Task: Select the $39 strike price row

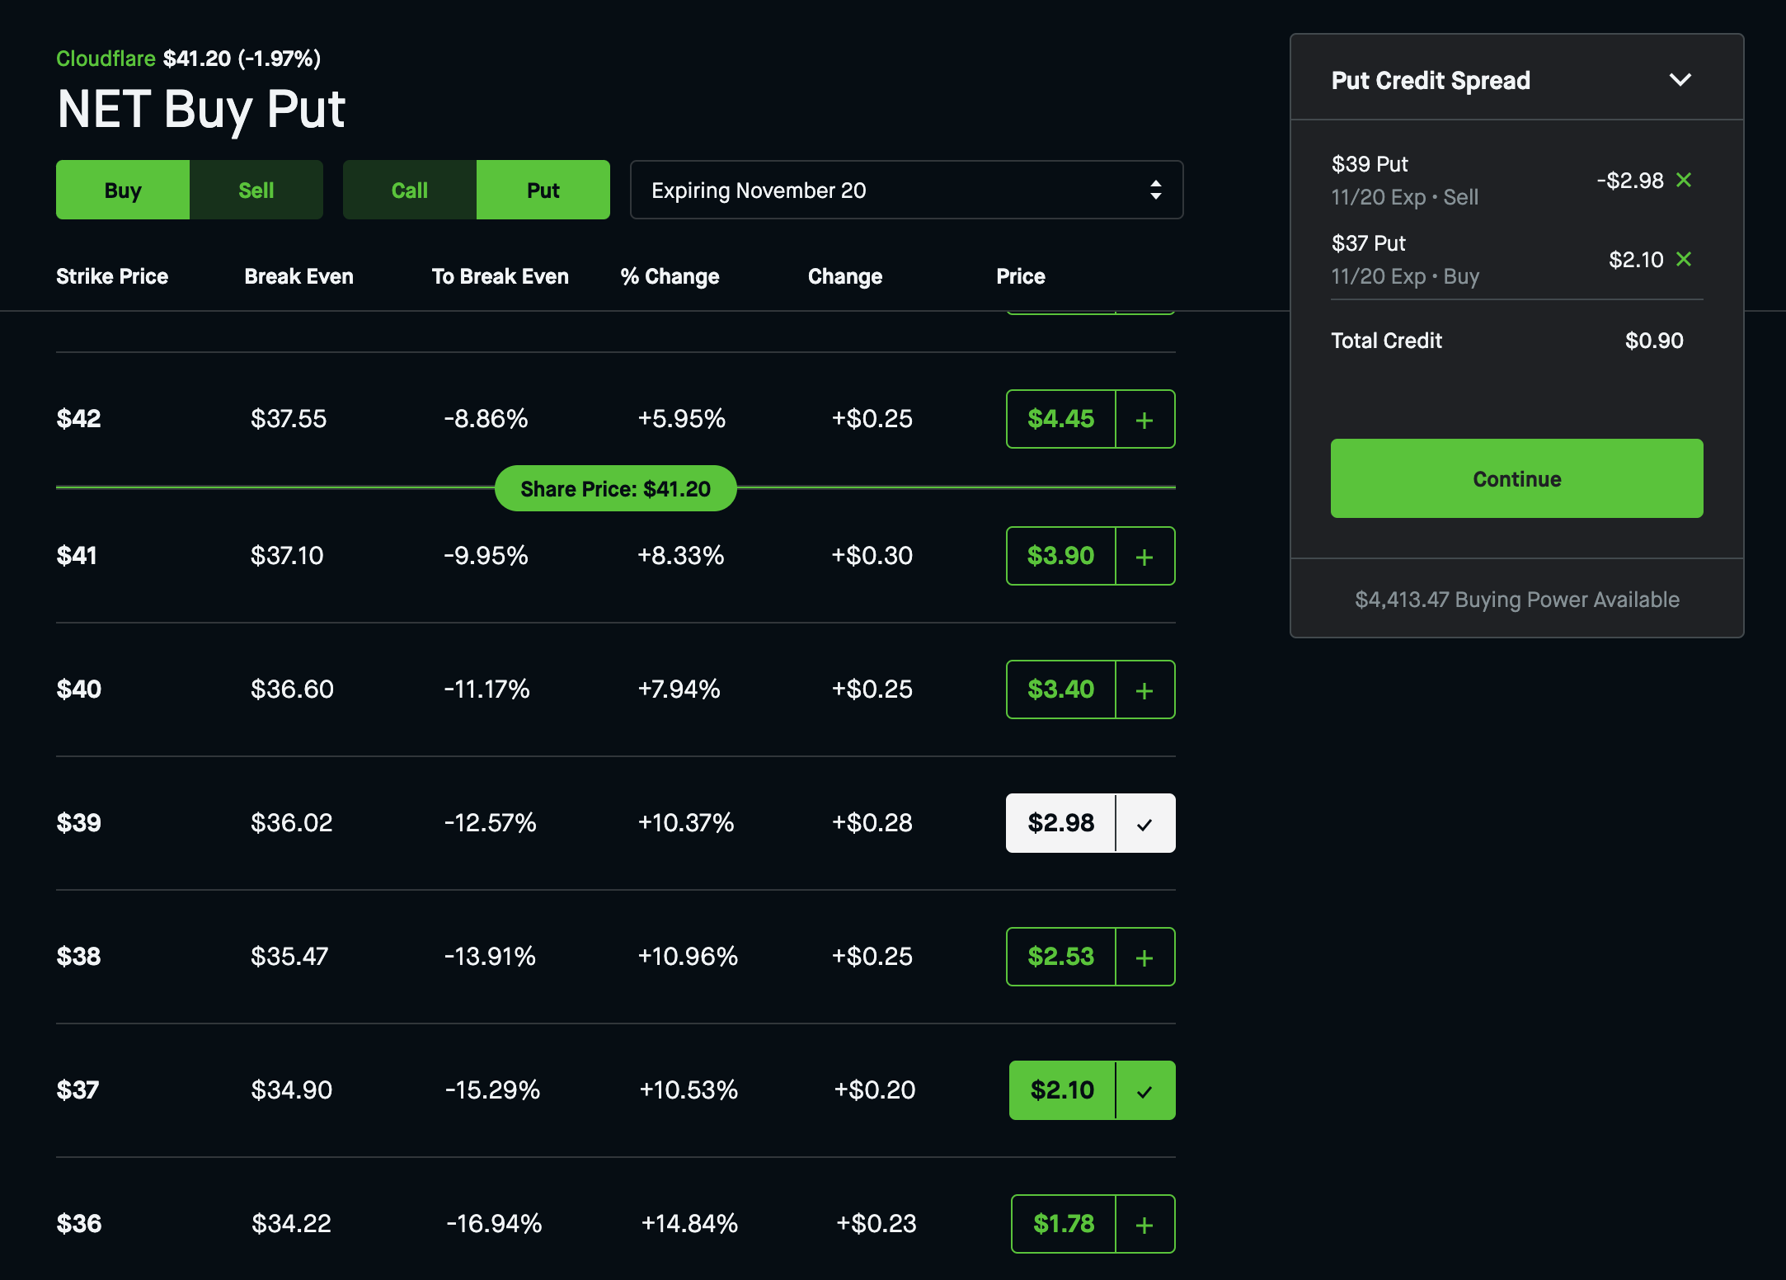Action: [x=613, y=823]
